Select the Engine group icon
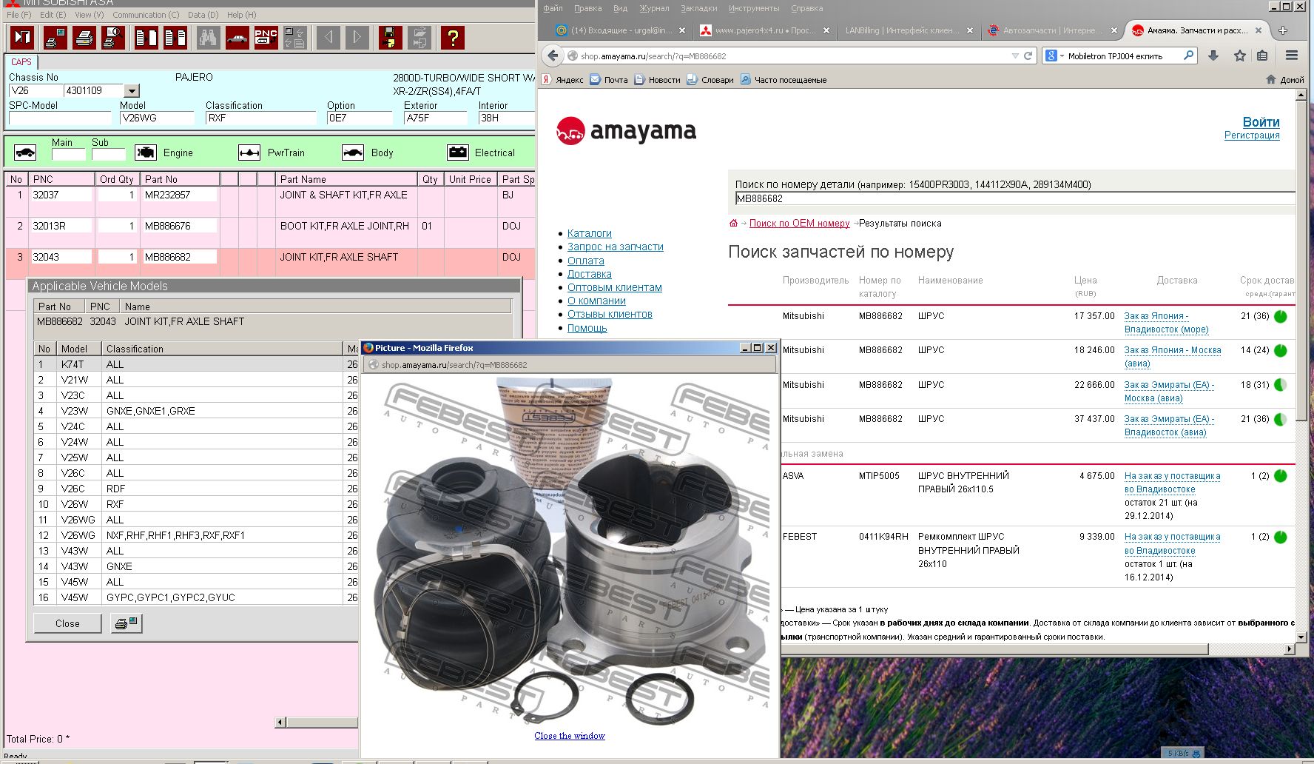The height and width of the screenshot is (764, 1314). click(x=146, y=153)
